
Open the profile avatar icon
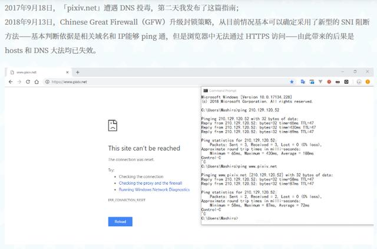(x=359, y=82)
